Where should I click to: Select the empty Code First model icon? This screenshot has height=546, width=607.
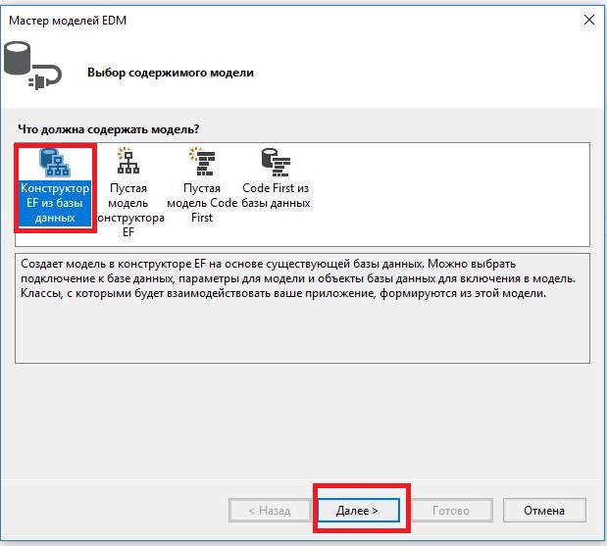(x=202, y=162)
